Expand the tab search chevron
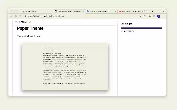 (163, 11)
